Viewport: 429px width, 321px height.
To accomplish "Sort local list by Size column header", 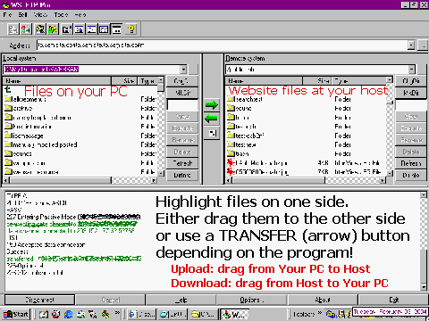I will (x=124, y=81).
